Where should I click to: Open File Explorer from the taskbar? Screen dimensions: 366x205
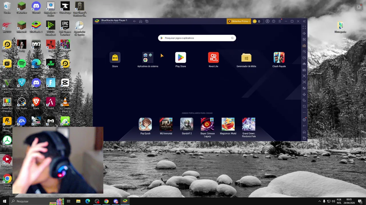(78, 201)
